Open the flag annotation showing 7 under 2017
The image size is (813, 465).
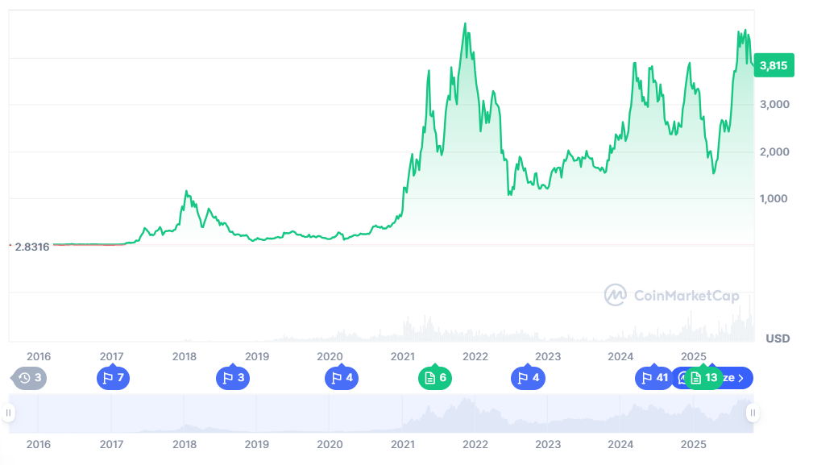click(113, 377)
